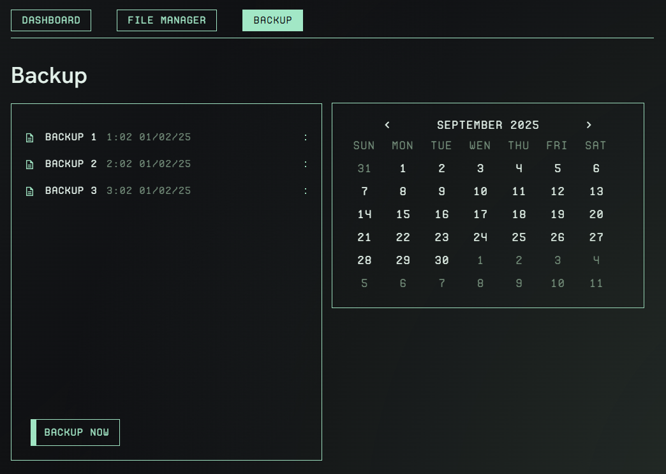Click the file icon beside Backup 3
Viewport: 666px width, 474px height.
29,191
